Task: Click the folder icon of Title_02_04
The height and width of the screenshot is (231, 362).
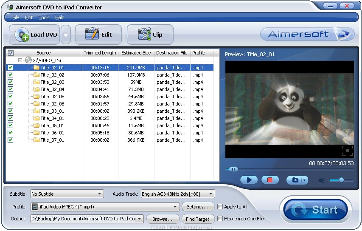Action: [36, 89]
